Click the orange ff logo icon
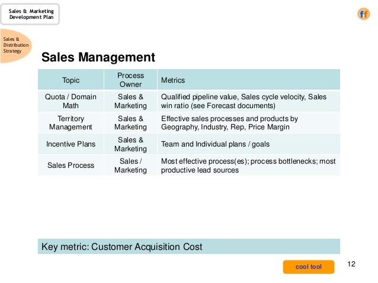The image size is (378, 283). pos(363,14)
